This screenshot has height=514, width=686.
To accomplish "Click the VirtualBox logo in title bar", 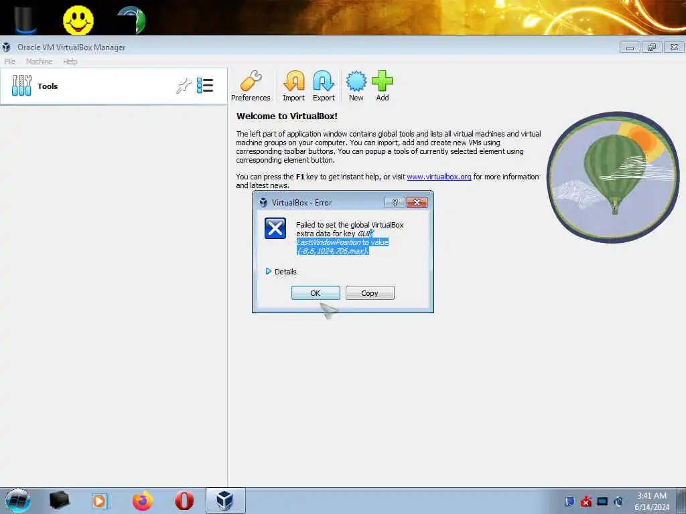I will pyautogui.click(x=6, y=47).
